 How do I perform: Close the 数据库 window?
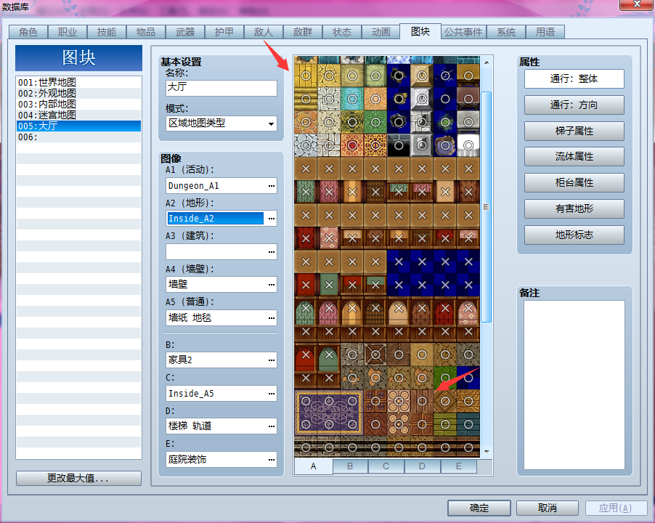point(637,4)
